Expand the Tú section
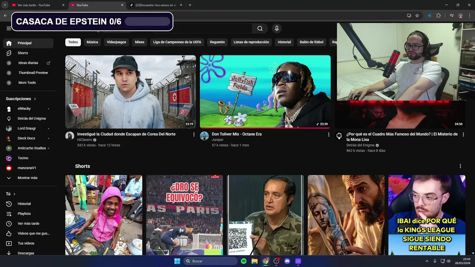The image size is (475, 267). [x=11, y=194]
